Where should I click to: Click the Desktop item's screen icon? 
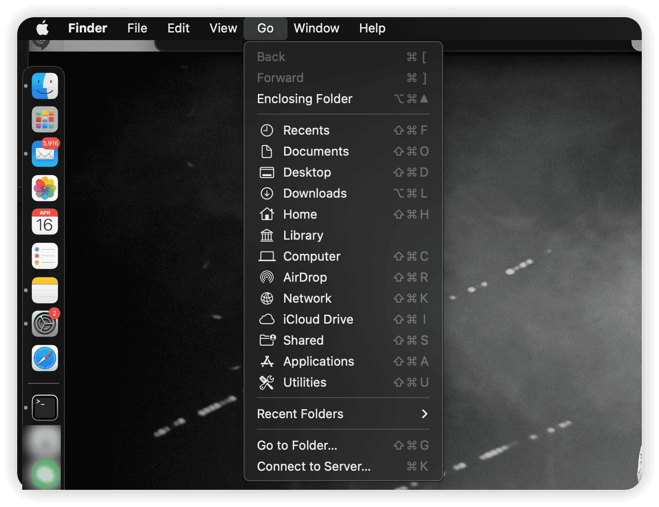267,172
